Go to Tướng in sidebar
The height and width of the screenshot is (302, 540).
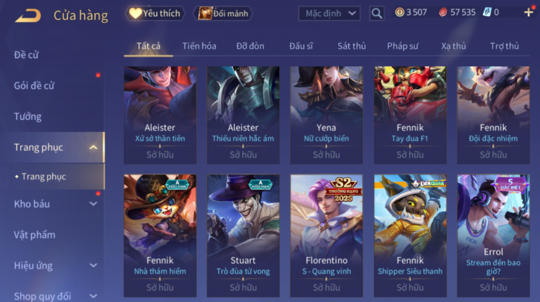tap(28, 116)
